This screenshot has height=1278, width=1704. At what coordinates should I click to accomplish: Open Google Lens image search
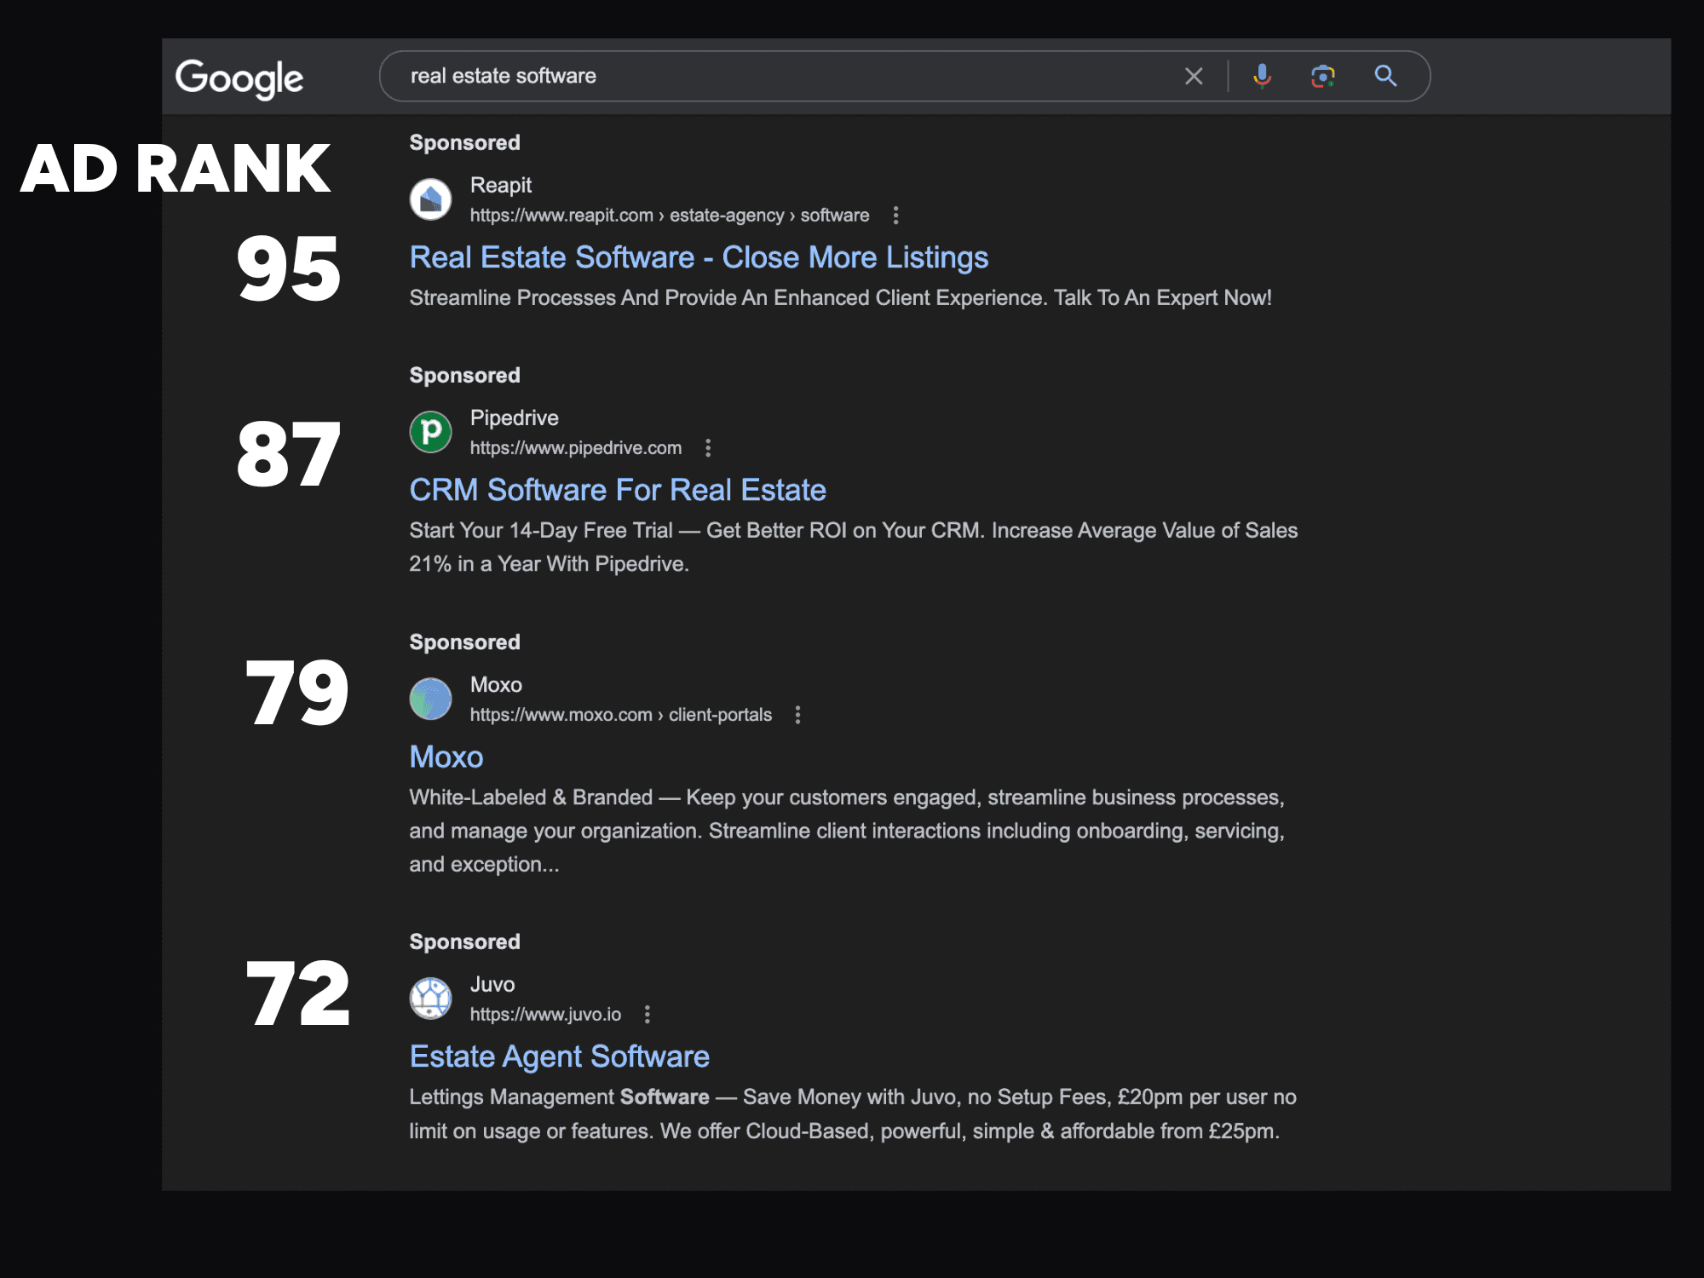coord(1323,76)
